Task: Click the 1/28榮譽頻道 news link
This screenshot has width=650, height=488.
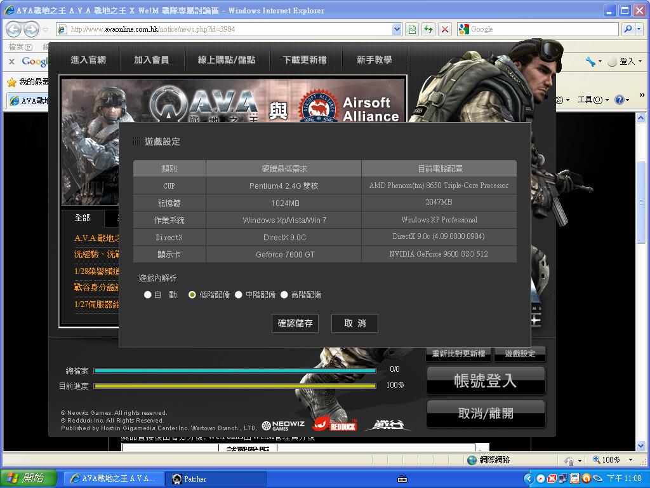Action: point(96,271)
